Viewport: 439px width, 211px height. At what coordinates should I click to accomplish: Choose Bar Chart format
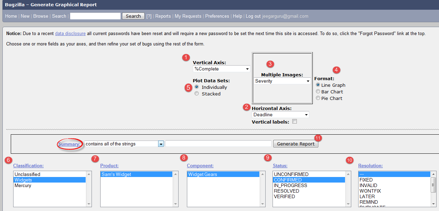point(318,92)
